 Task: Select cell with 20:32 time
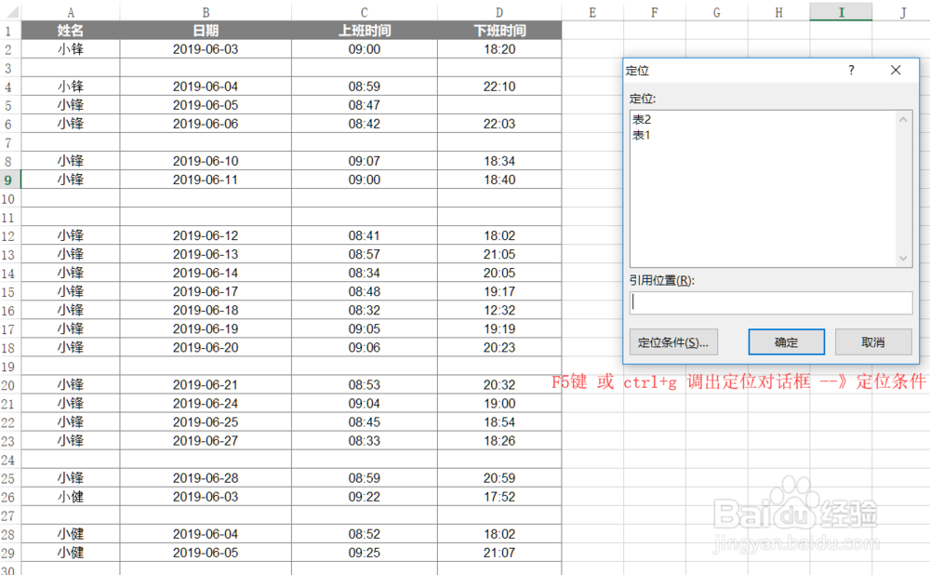tap(499, 384)
